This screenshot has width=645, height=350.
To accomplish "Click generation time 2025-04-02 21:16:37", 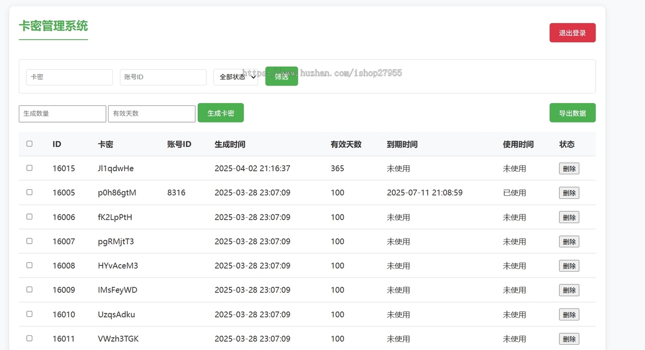I will [252, 168].
